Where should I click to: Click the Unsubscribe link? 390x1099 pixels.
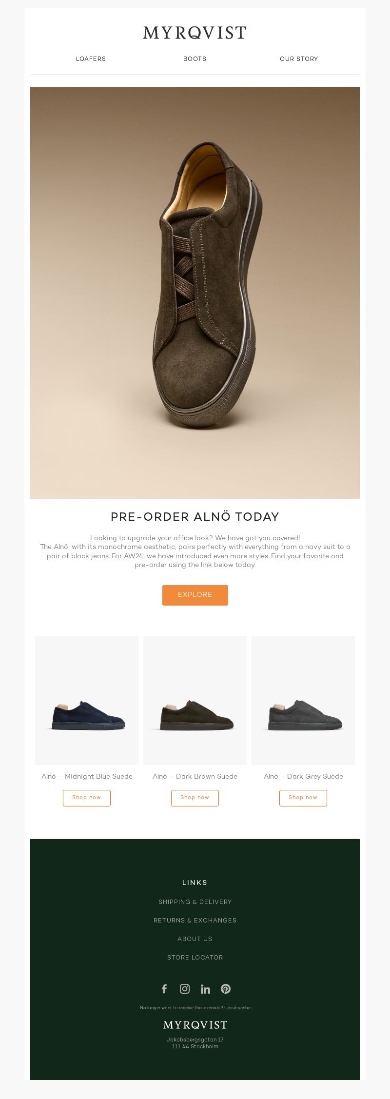(x=237, y=1008)
